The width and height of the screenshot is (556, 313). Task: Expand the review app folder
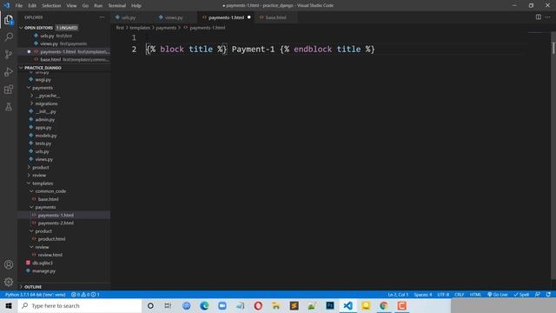(x=39, y=176)
